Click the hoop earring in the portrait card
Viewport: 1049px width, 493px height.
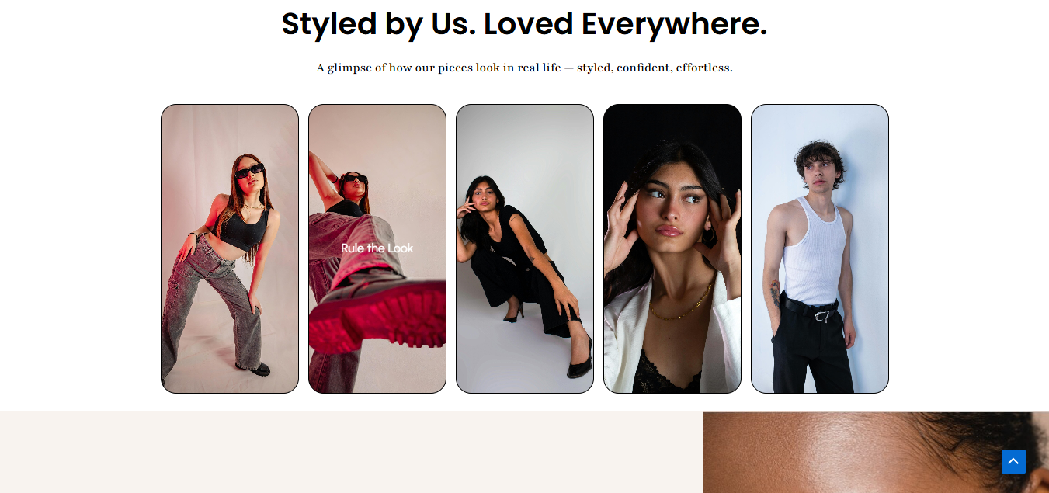pos(710,234)
